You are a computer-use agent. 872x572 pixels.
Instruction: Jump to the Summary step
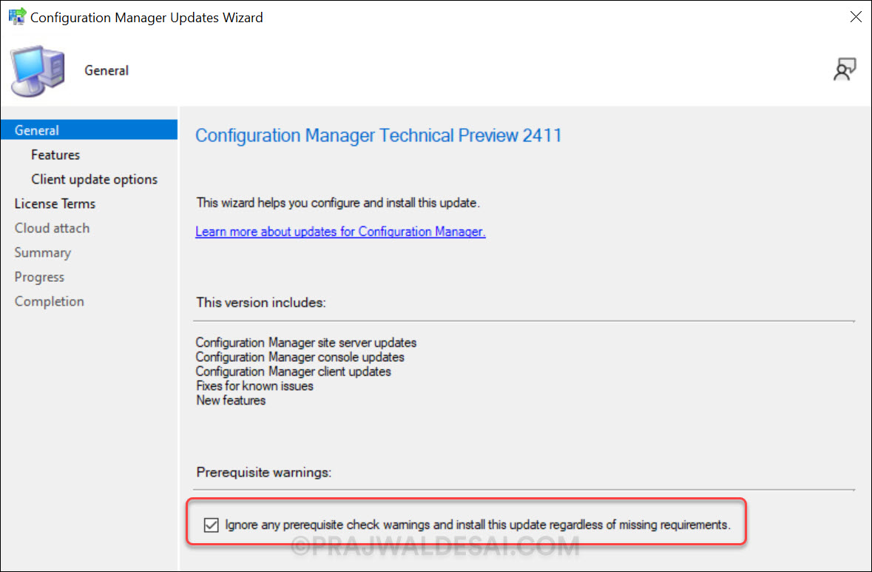tap(43, 252)
